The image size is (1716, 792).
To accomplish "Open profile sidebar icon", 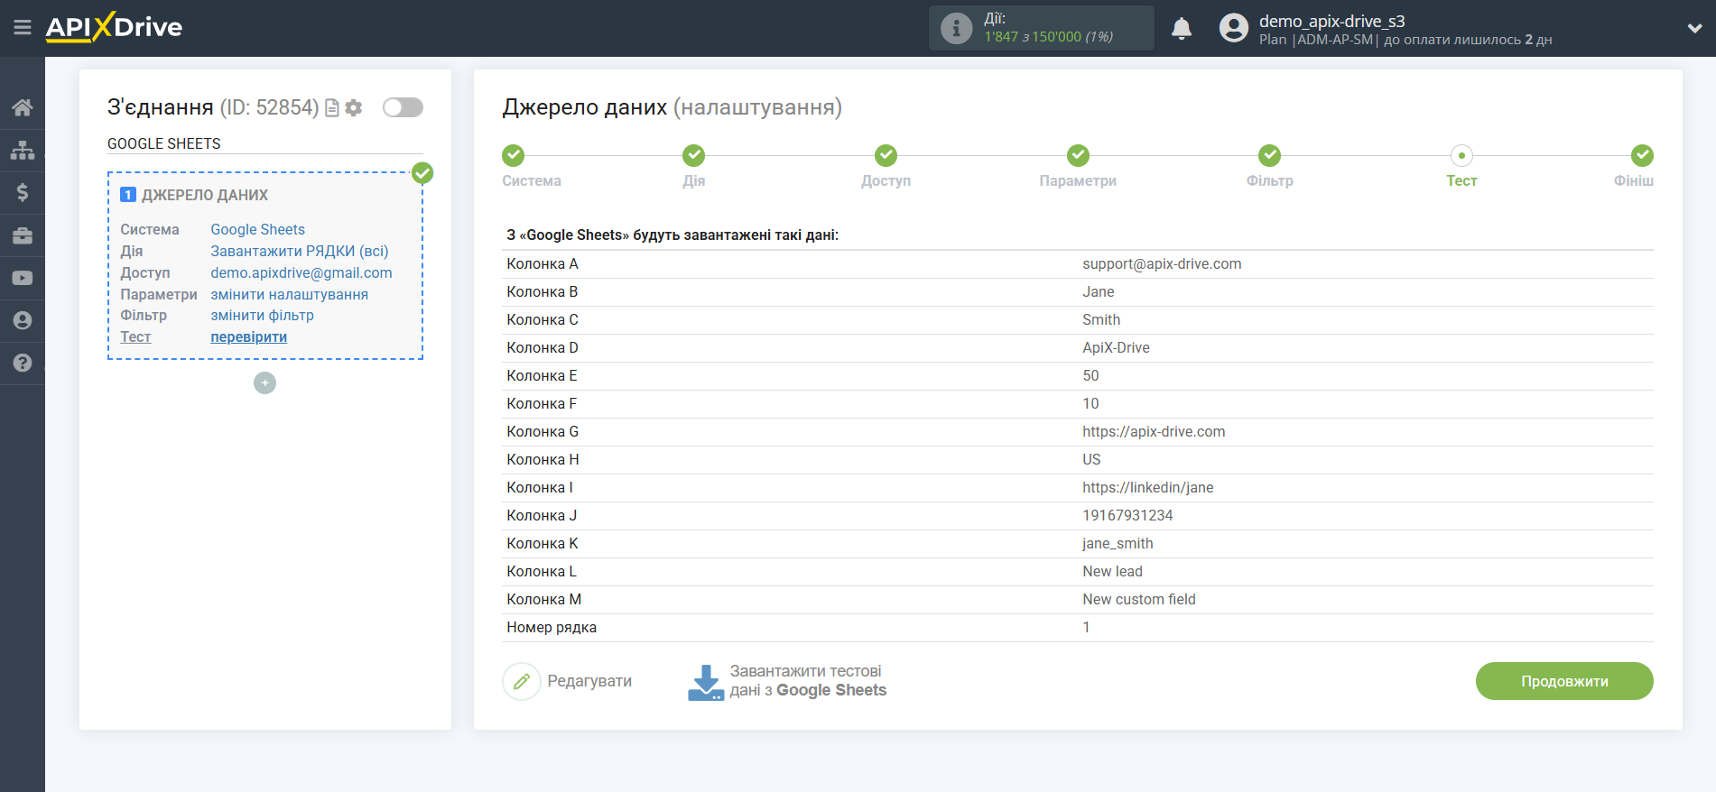I will (23, 320).
